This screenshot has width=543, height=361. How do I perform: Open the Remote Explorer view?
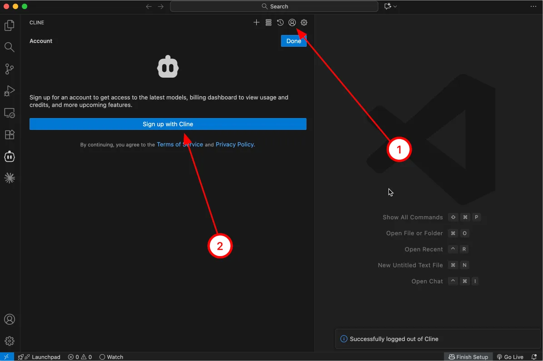pyautogui.click(x=10, y=113)
